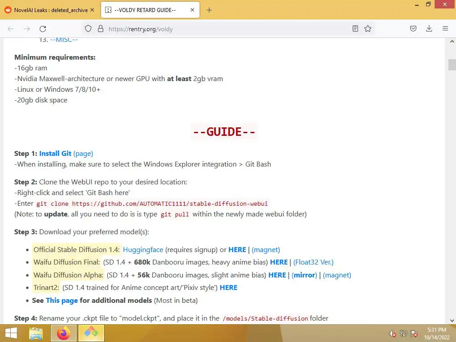Open tracking protection shield icon

(88, 28)
